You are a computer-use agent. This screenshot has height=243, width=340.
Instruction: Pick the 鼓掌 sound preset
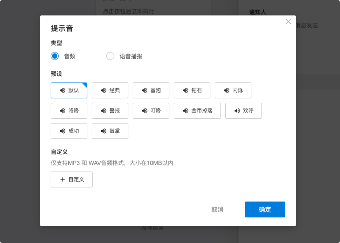110,131
